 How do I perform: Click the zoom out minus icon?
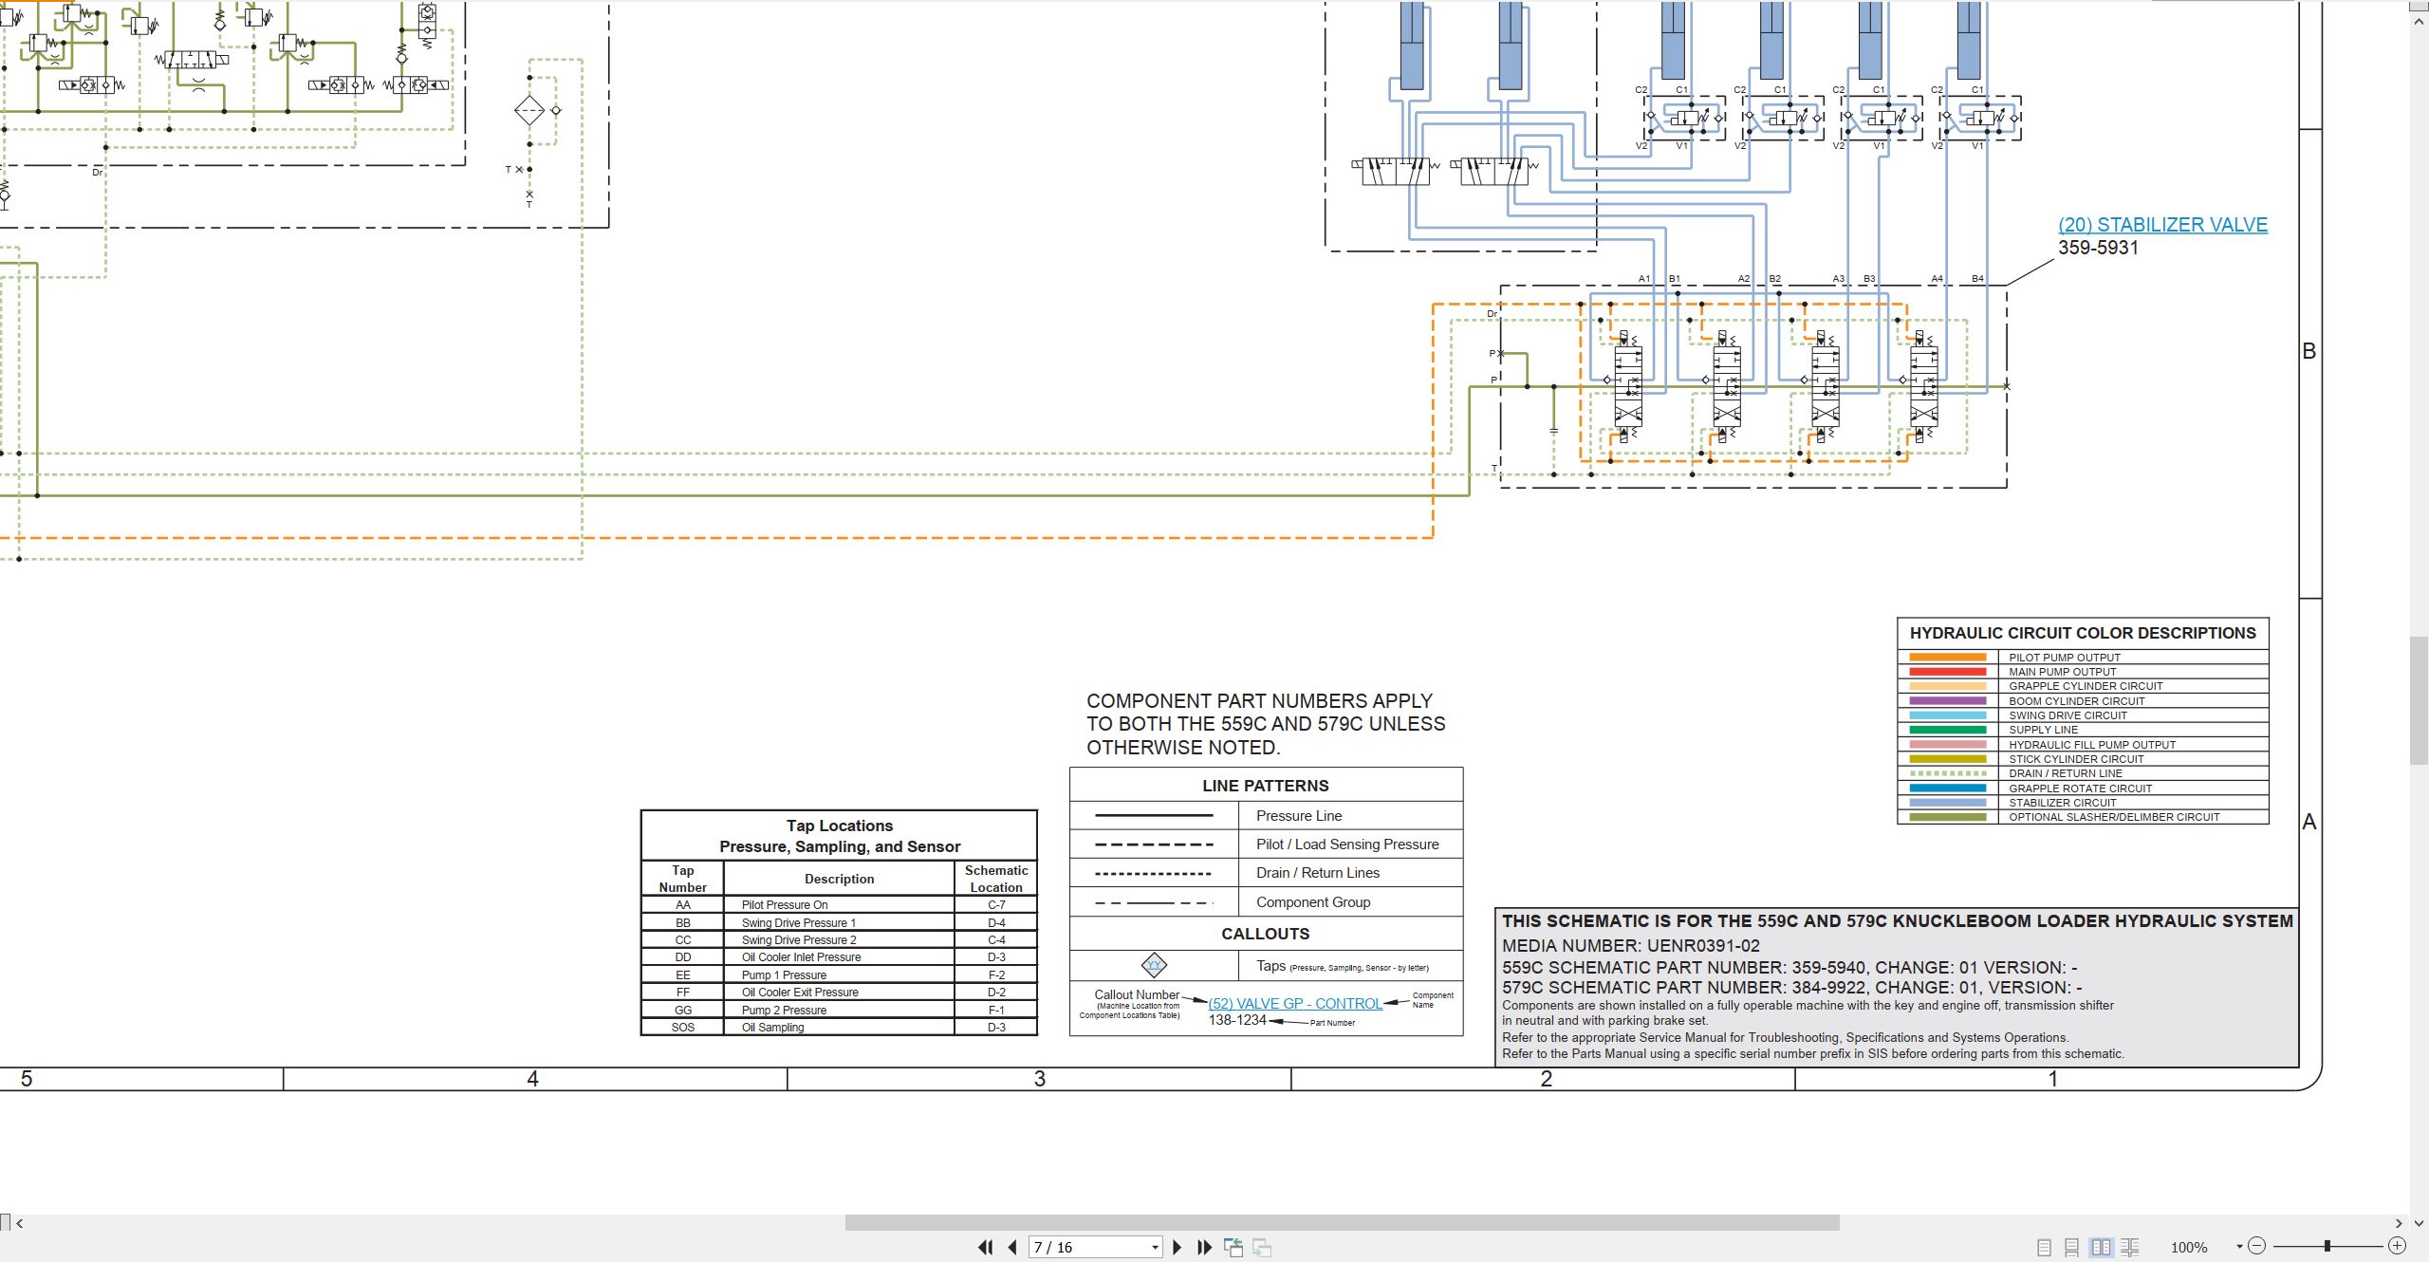tap(2256, 1245)
